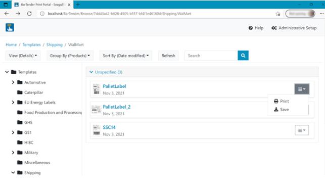Select the Miscellaneous folder
325x194 pixels.
pos(34,163)
